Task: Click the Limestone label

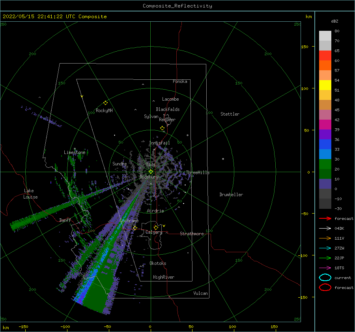Action: [75, 152]
